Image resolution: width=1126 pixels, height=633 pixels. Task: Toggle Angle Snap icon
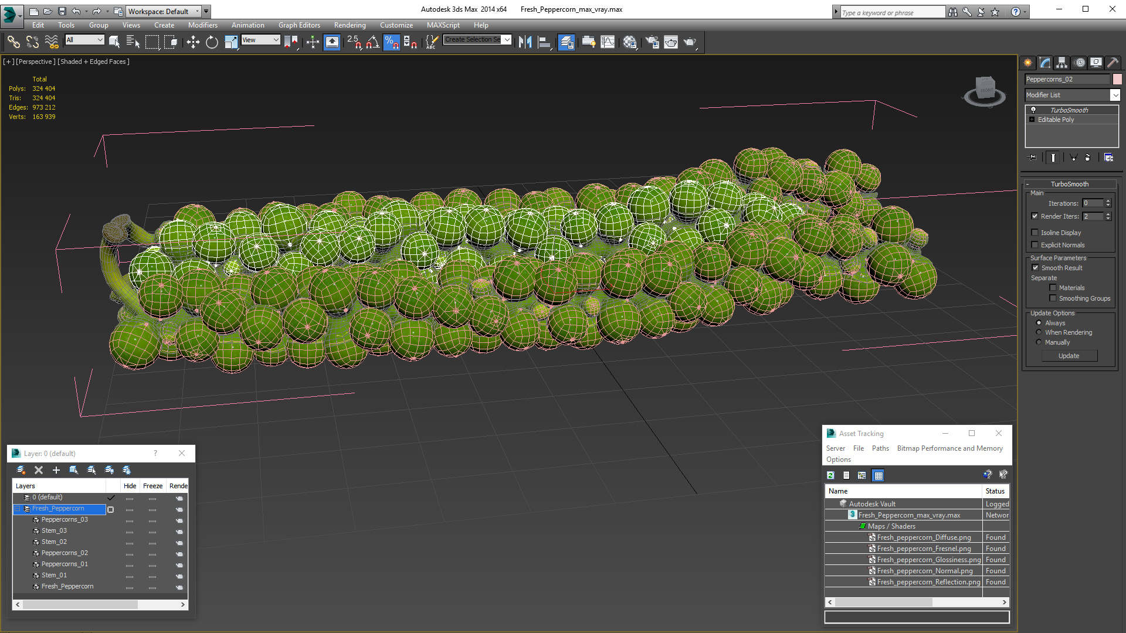pyautogui.click(x=372, y=42)
